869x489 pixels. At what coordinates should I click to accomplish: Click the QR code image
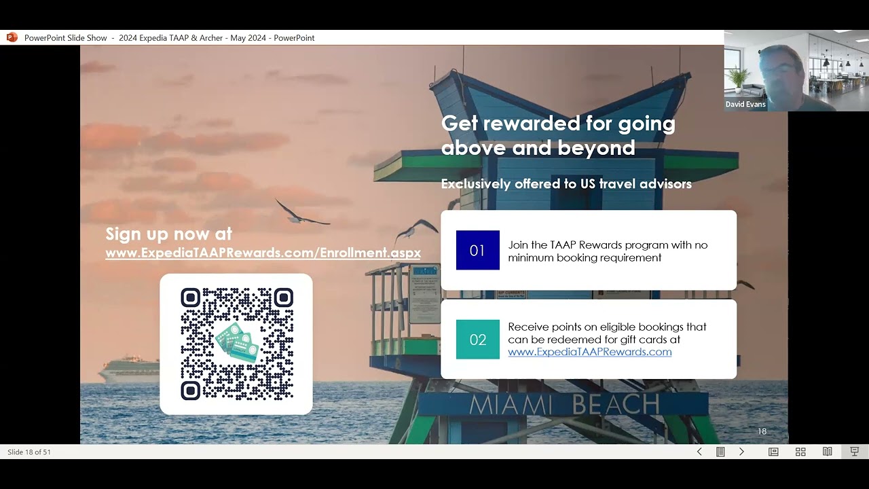pyautogui.click(x=236, y=344)
